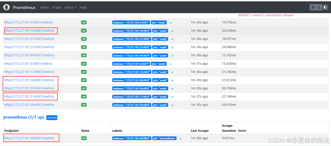Image resolution: width=331 pixels, height=146 pixels.
Task: Expand labels for instance 172.27.101.37:4567
Action: pyautogui.click(x=172, y=48)
